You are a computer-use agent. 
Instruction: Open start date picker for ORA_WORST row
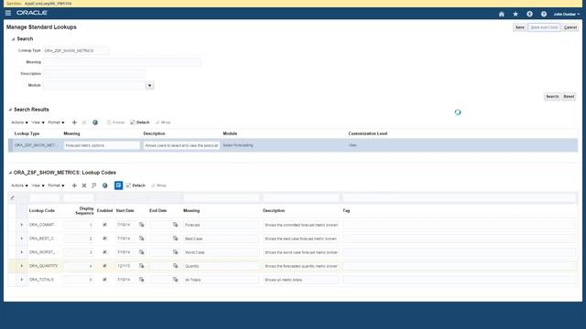(141, 252)
